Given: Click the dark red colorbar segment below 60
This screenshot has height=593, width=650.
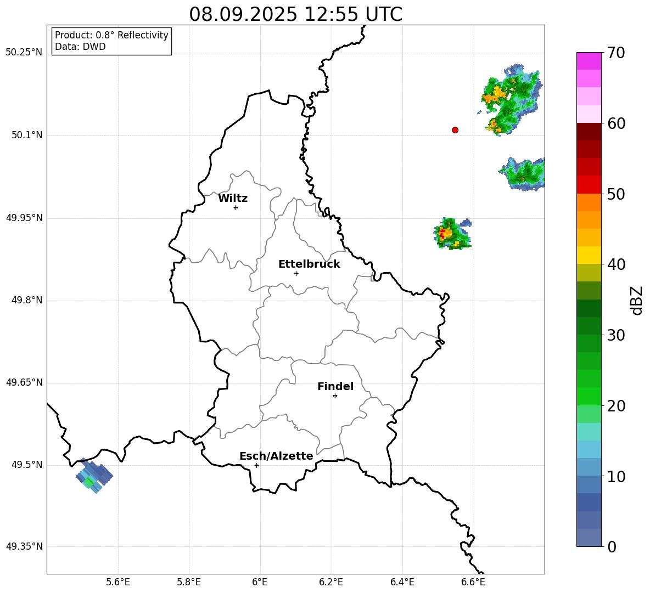Looking at the screenshot, I should coord(589,132).
